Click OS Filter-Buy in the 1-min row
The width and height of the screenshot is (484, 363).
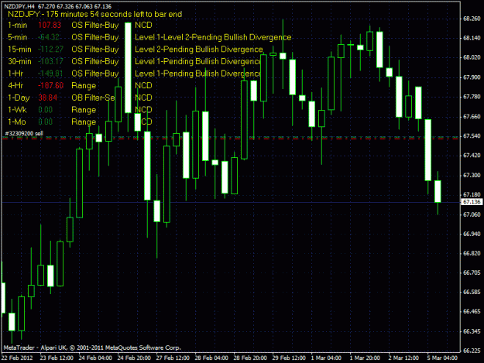95,26
